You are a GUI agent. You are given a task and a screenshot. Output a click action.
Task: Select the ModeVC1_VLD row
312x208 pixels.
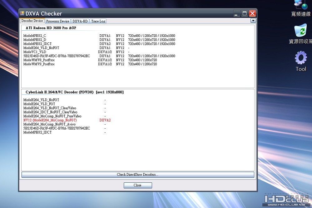tap(77, 52)
